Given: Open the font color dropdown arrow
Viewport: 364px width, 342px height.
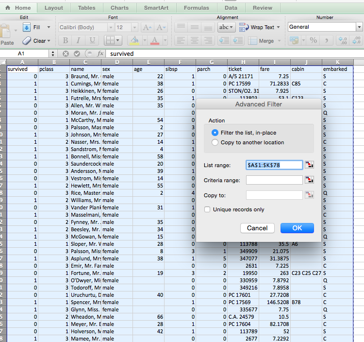Looking at the screenshot, I should [165, 41].
